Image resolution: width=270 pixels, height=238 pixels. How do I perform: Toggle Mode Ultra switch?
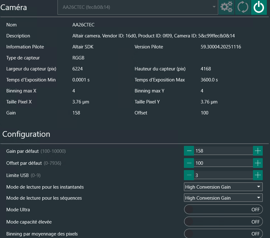click(x=223, y=210)
